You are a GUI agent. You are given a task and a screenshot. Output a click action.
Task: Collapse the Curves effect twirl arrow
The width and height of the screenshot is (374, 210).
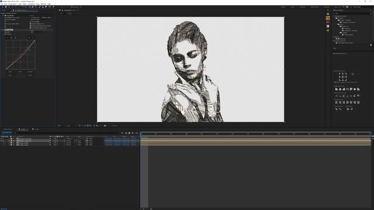pos(3,30)
